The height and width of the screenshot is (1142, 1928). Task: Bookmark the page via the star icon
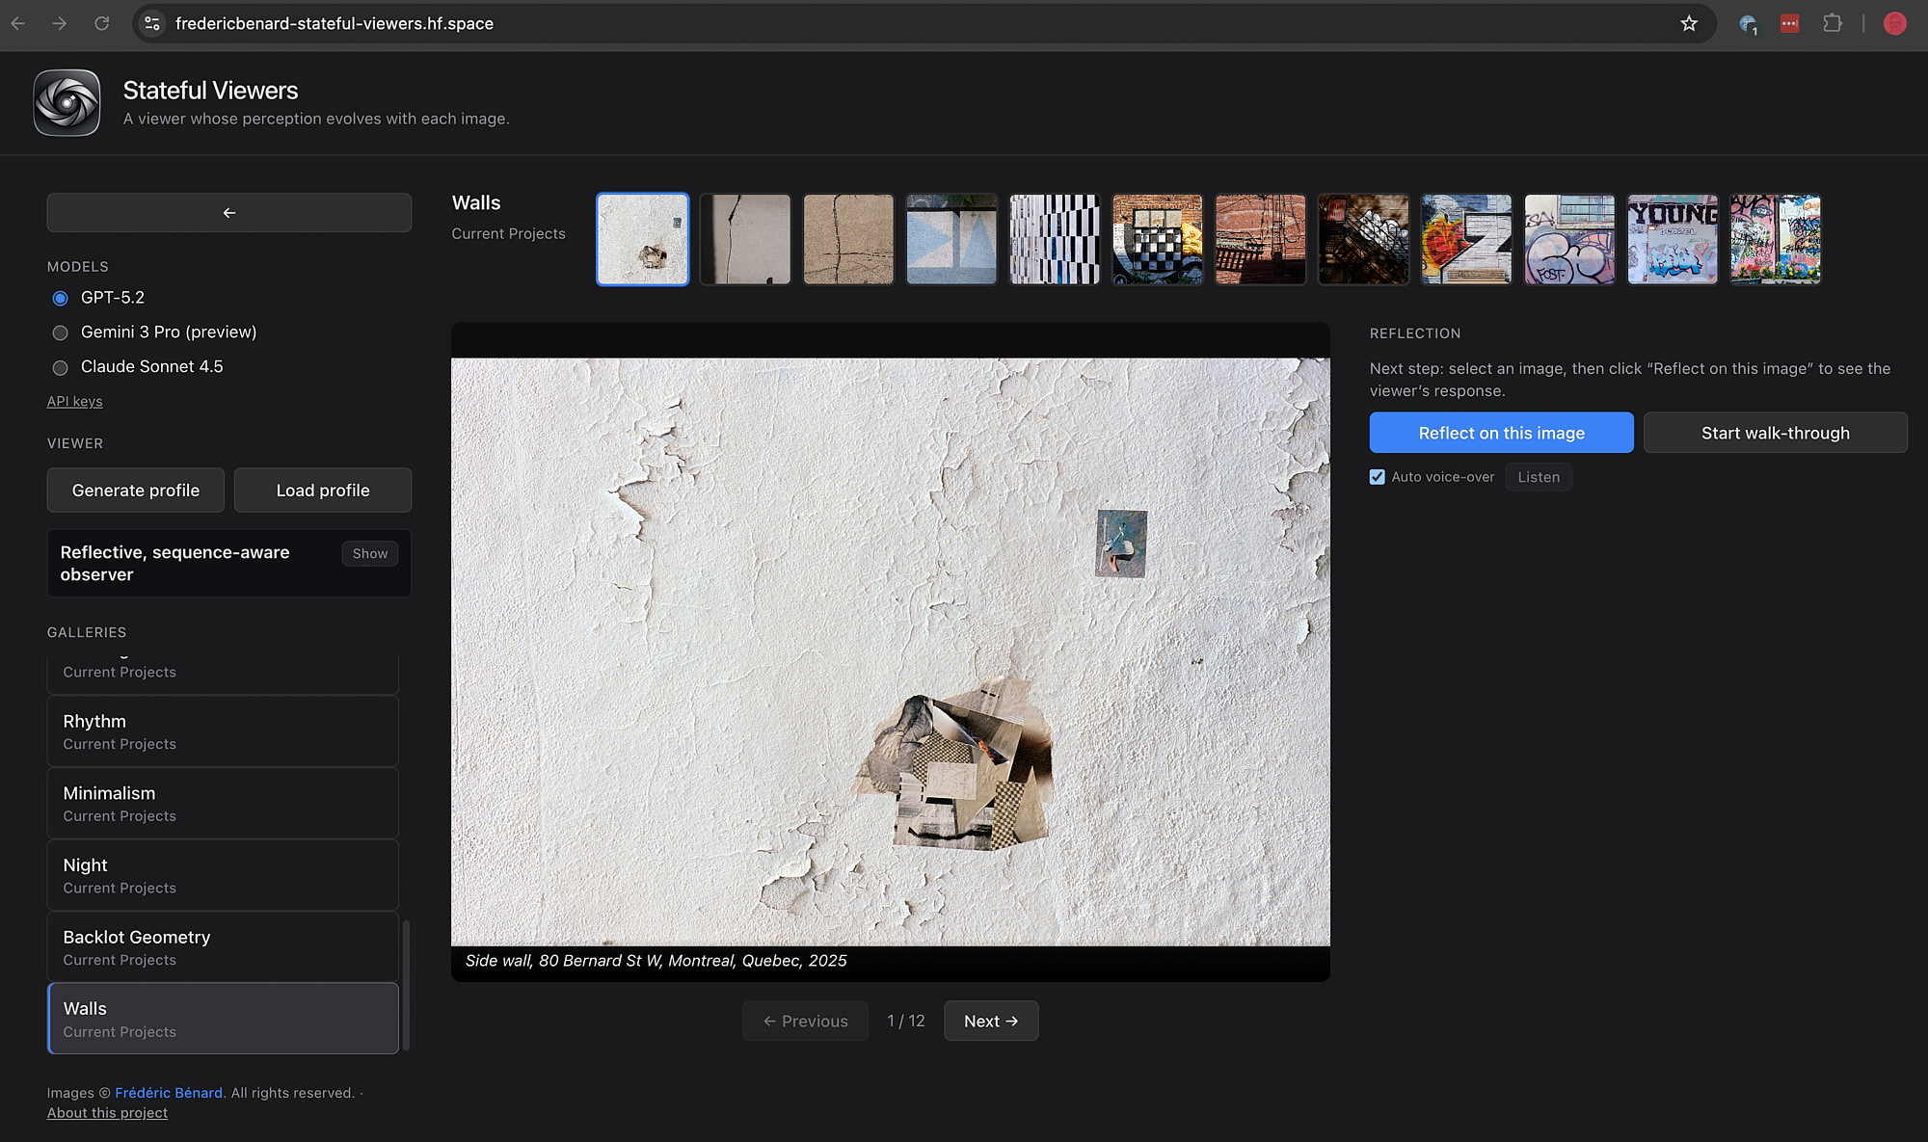tap(1689, 23)
